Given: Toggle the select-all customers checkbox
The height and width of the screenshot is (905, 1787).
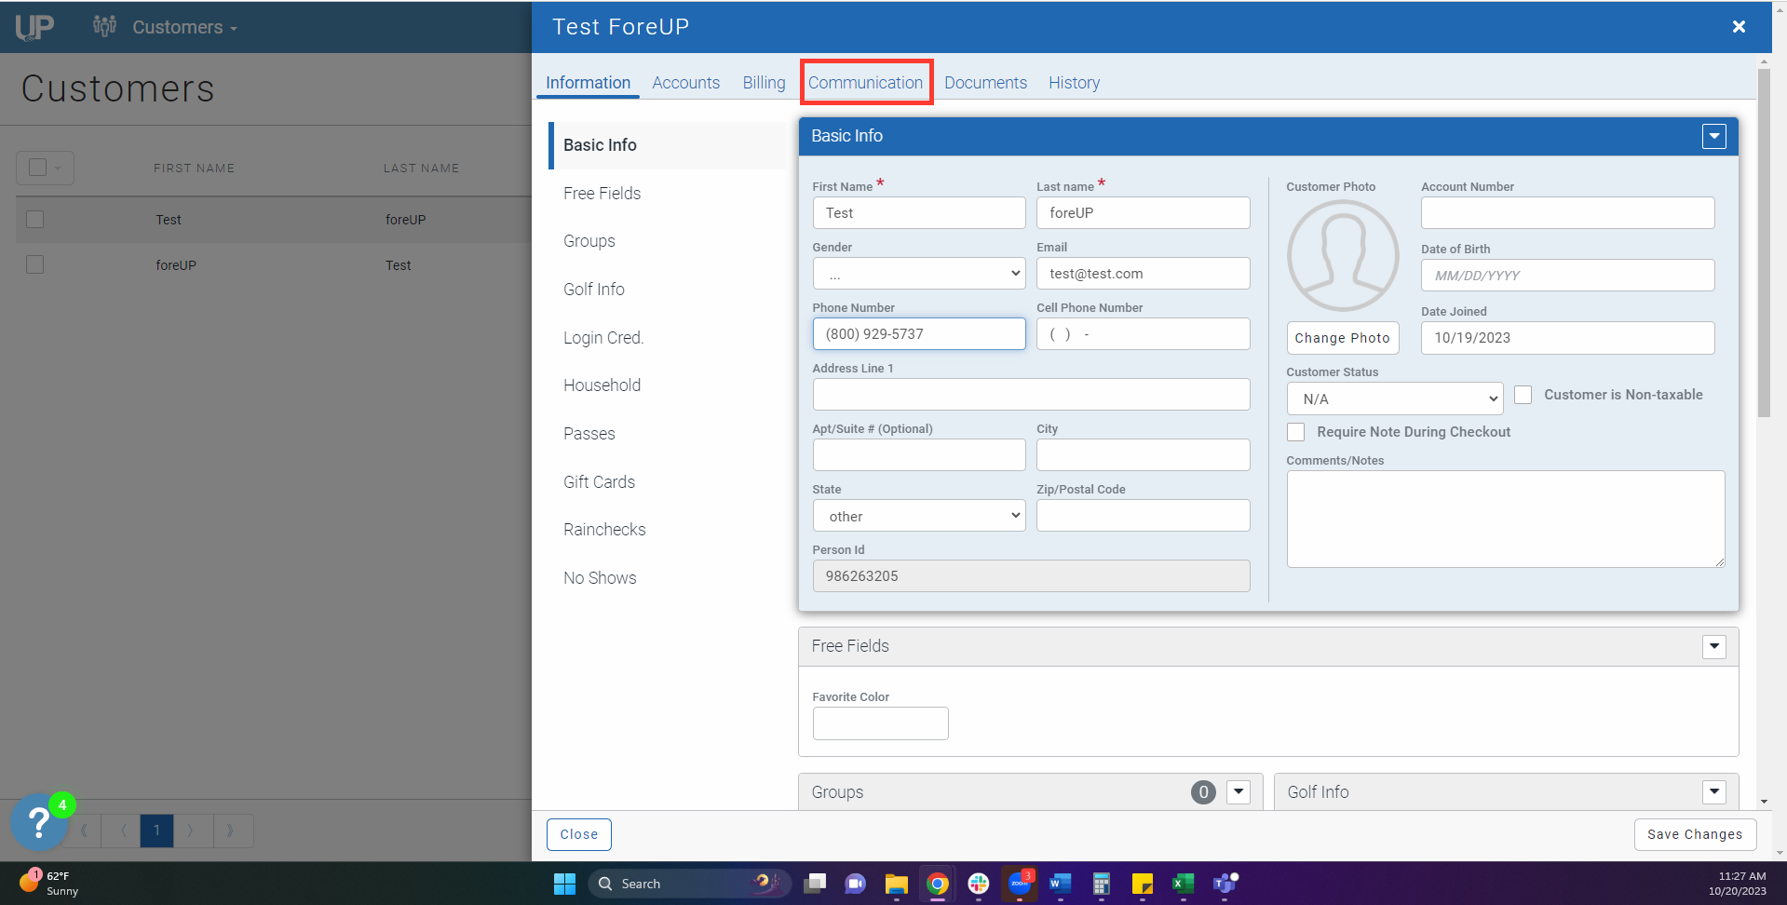Looking at the screenshot, I should pyautogui.click(x=37, y=168).
